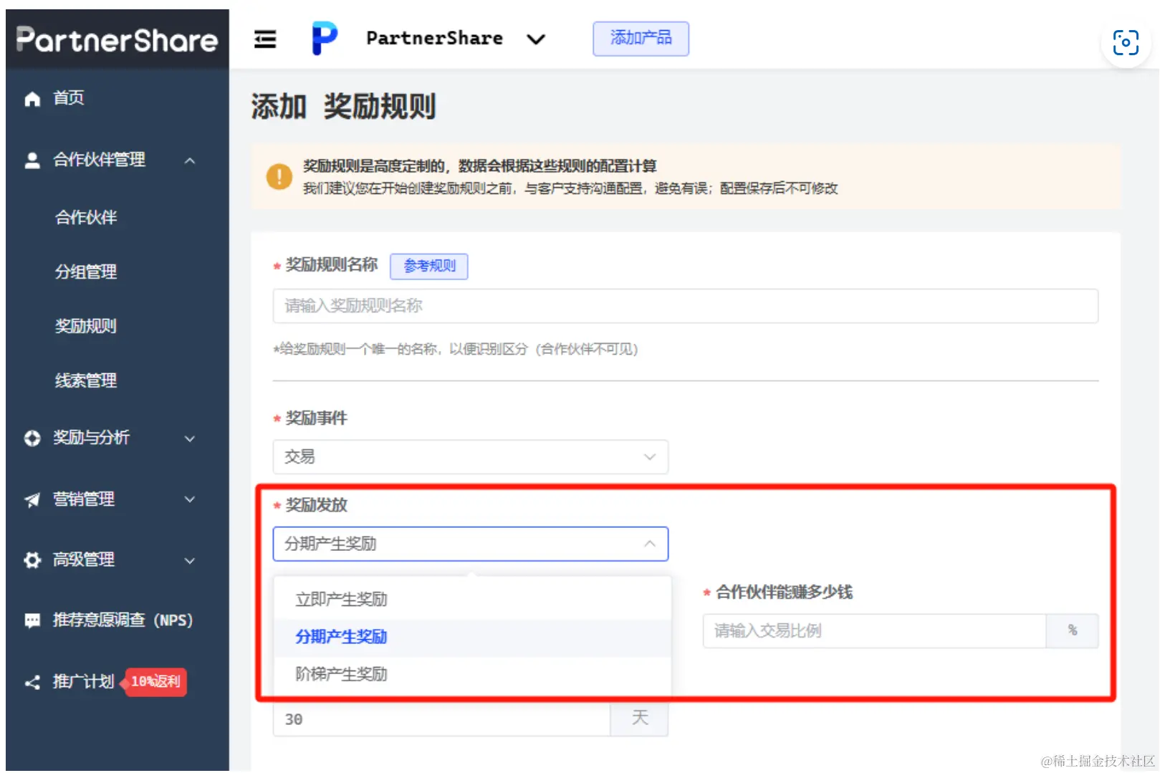The height and width of the screenshot is (773, 1160).
Task: Open 奖励与分析 via its compass icon
Action: click(32, 438)
